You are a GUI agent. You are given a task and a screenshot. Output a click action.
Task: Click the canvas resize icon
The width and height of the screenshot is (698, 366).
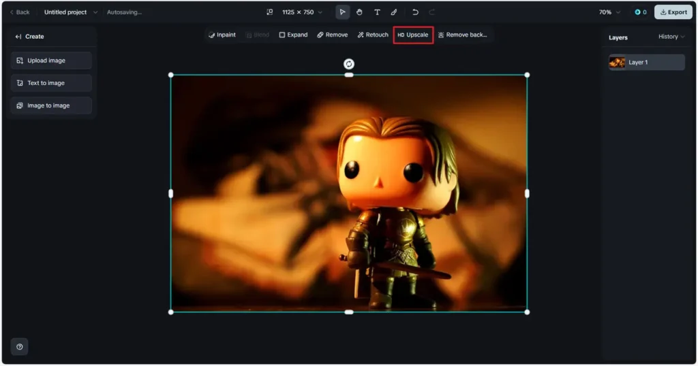click(270, 12)
